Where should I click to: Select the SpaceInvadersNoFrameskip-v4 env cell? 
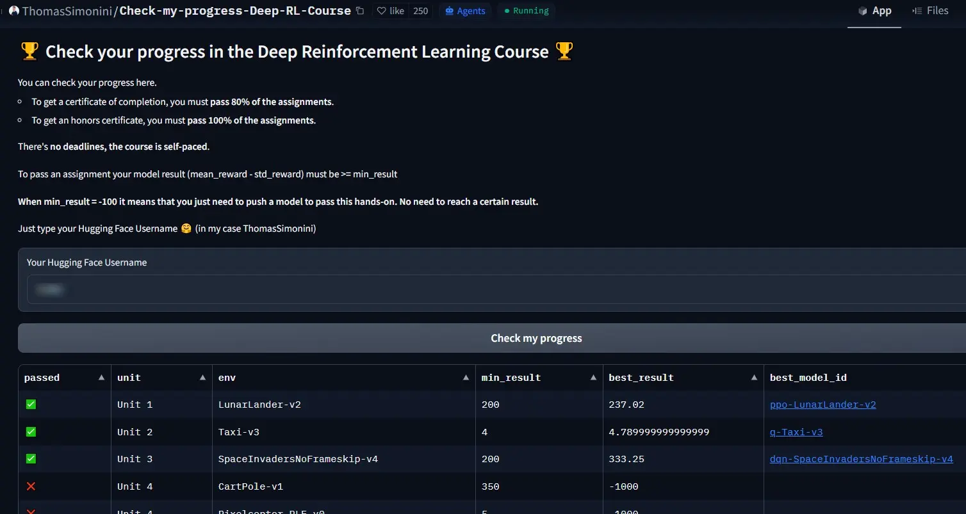click(x=343, y=459)
